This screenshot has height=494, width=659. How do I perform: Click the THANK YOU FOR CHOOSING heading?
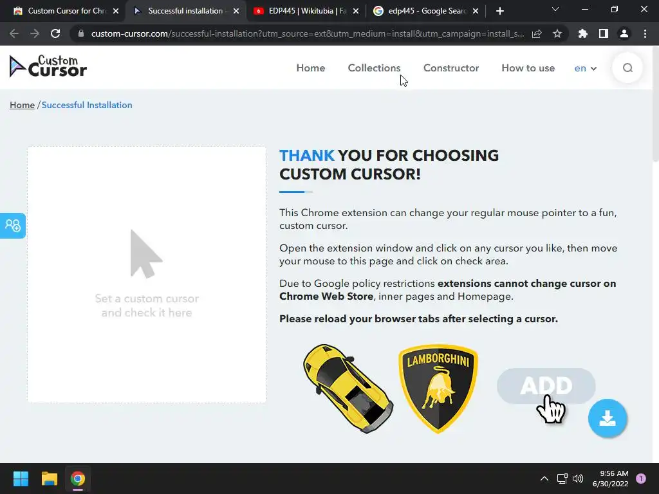tap(389, 165)
